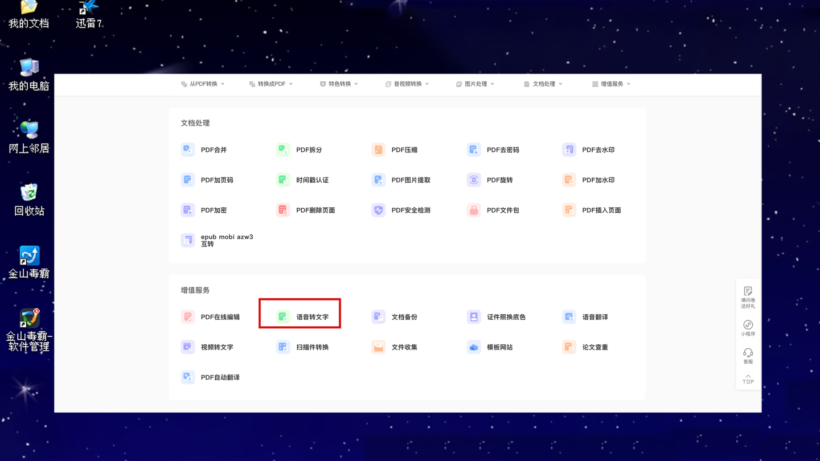Expand the 从PDF转换 dropdown menu
This screenshot has width=820, height=461.
click(x=203, y=84)
